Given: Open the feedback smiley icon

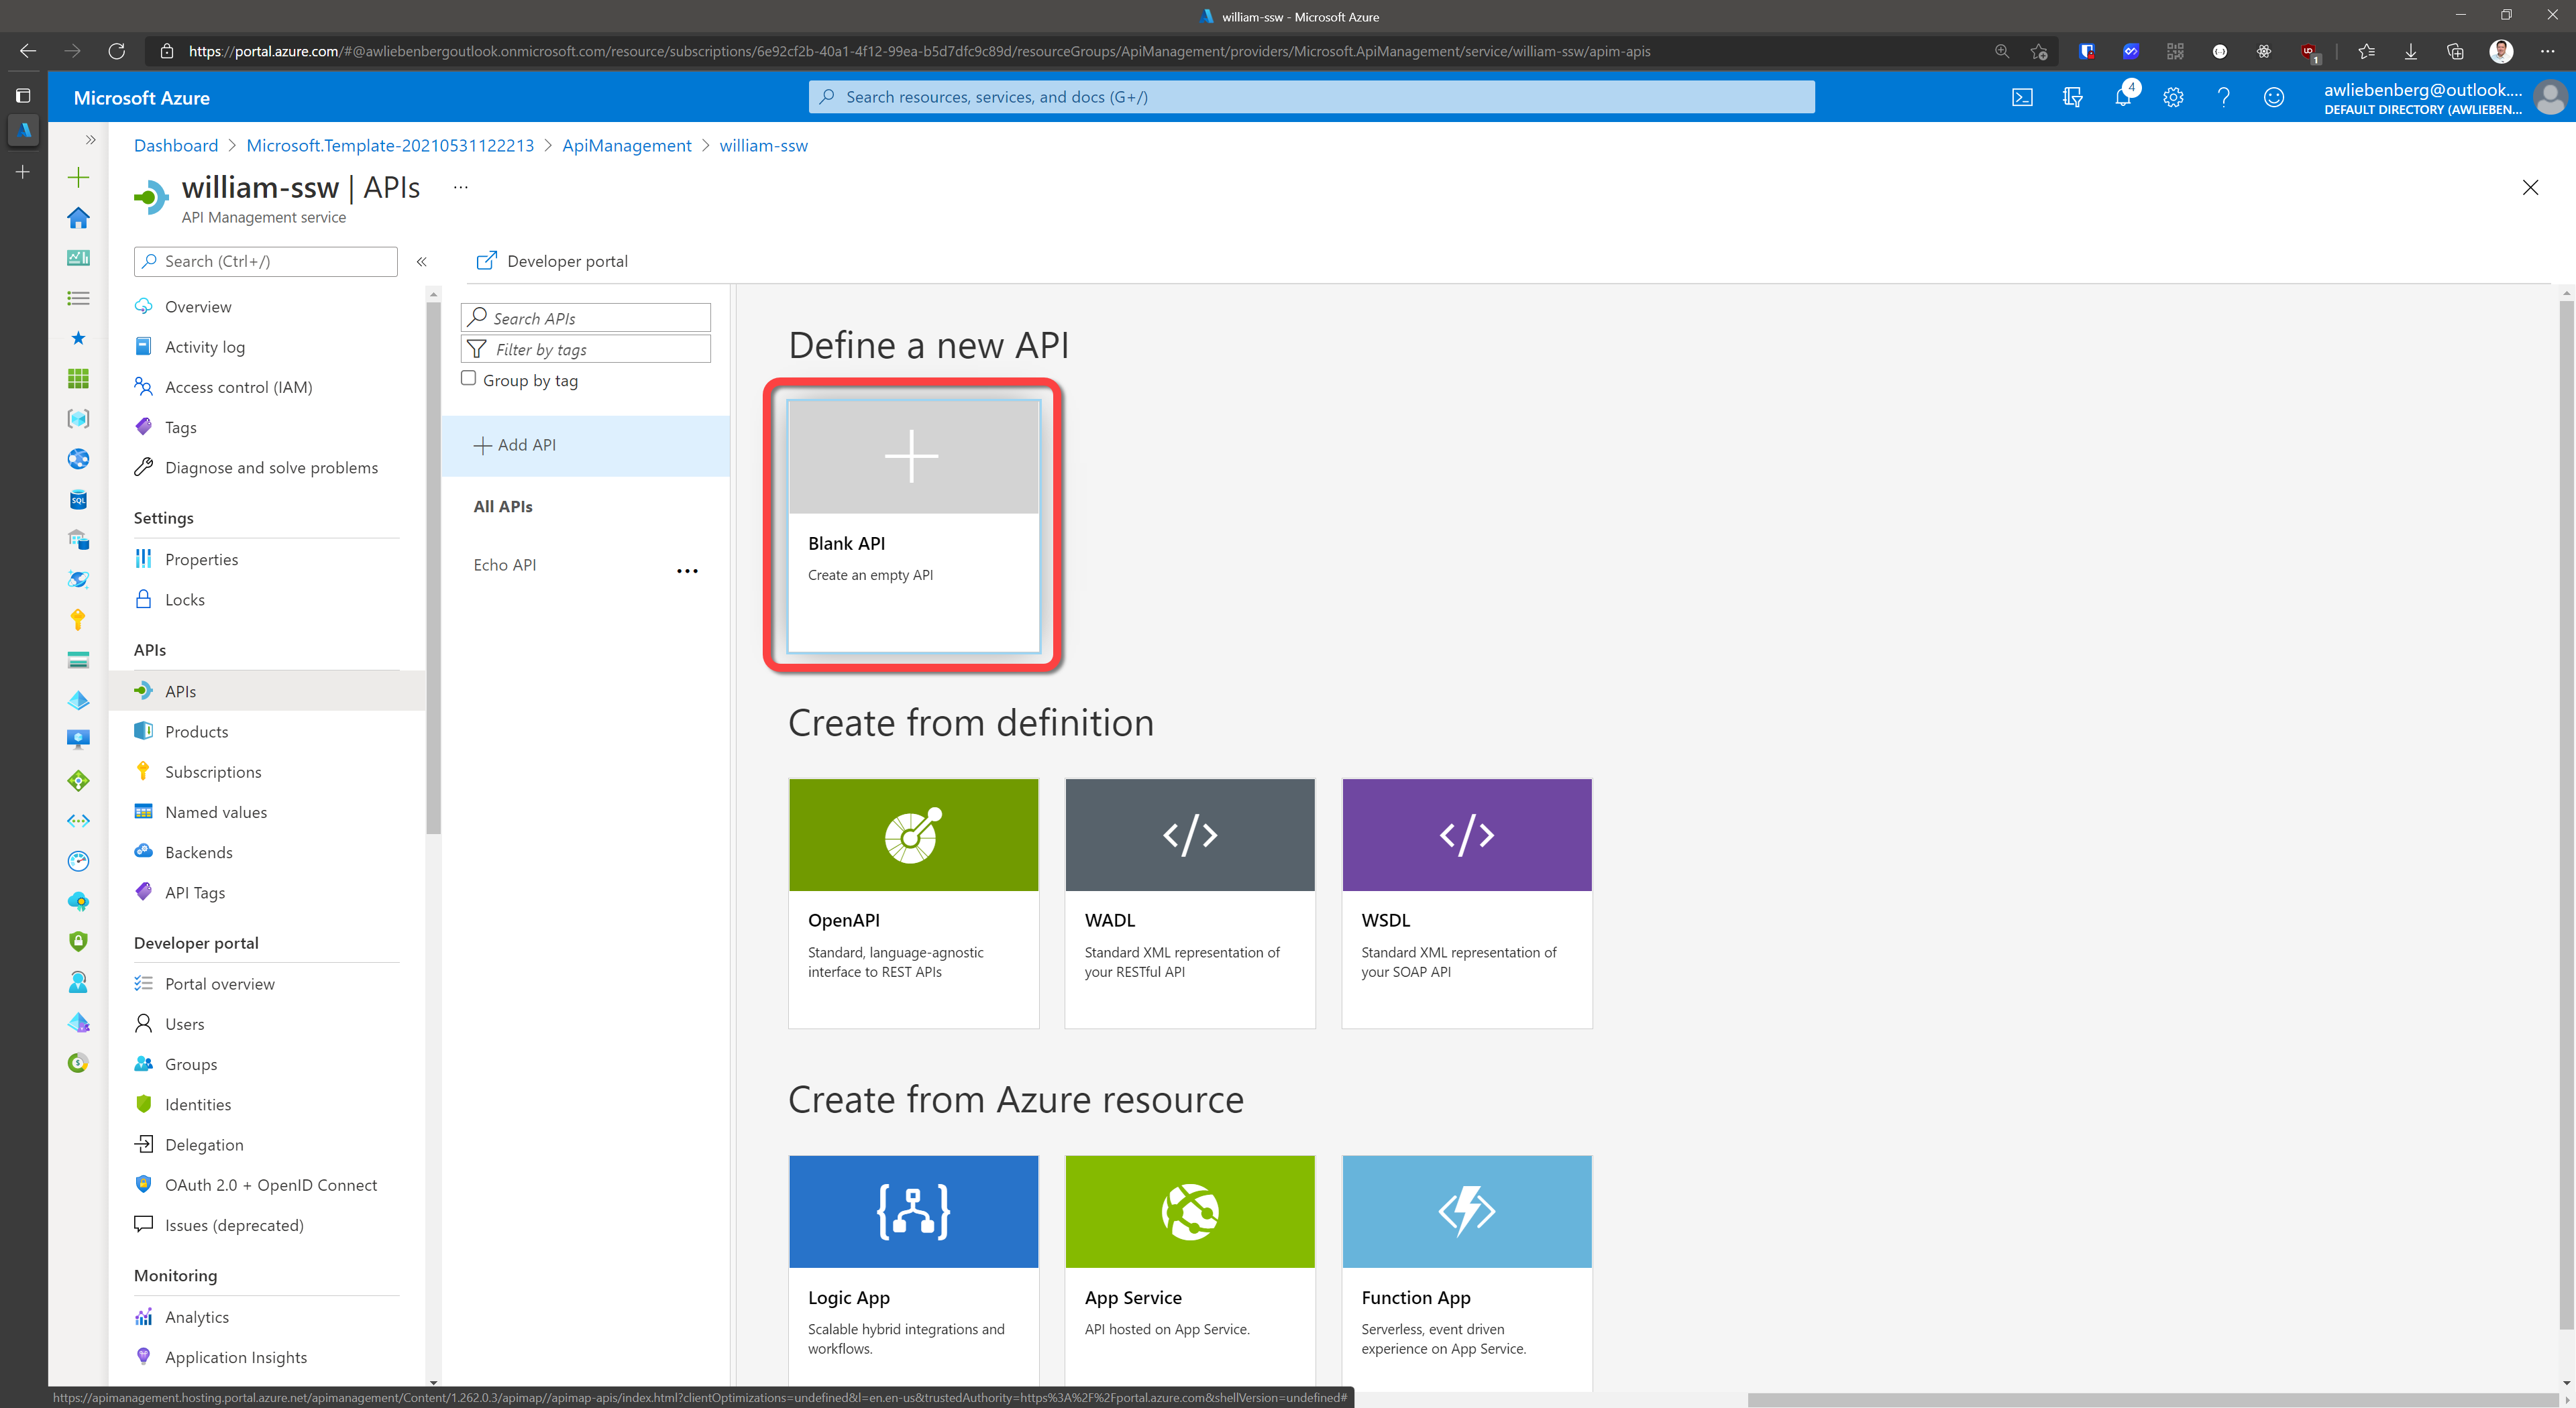Looking at the screenshot, I should [2274, 97].
